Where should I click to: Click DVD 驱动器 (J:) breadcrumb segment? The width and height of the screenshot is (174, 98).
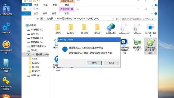[x=78, y=19]
